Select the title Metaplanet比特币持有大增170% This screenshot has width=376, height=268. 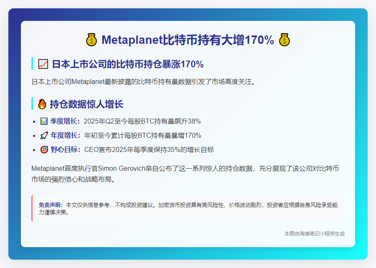coord(188,40)
